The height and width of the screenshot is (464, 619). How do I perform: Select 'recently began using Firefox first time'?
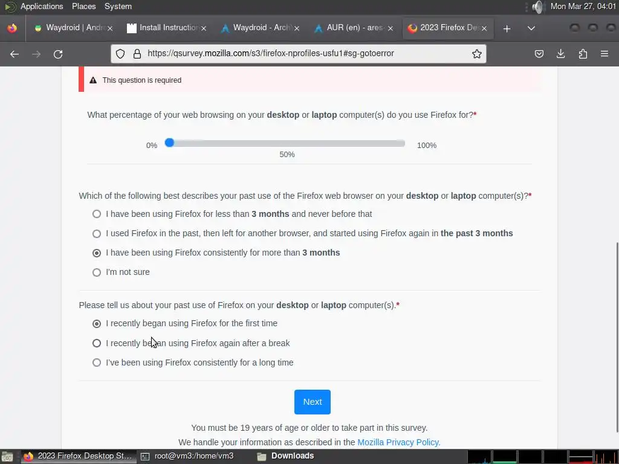pos(97,324)
